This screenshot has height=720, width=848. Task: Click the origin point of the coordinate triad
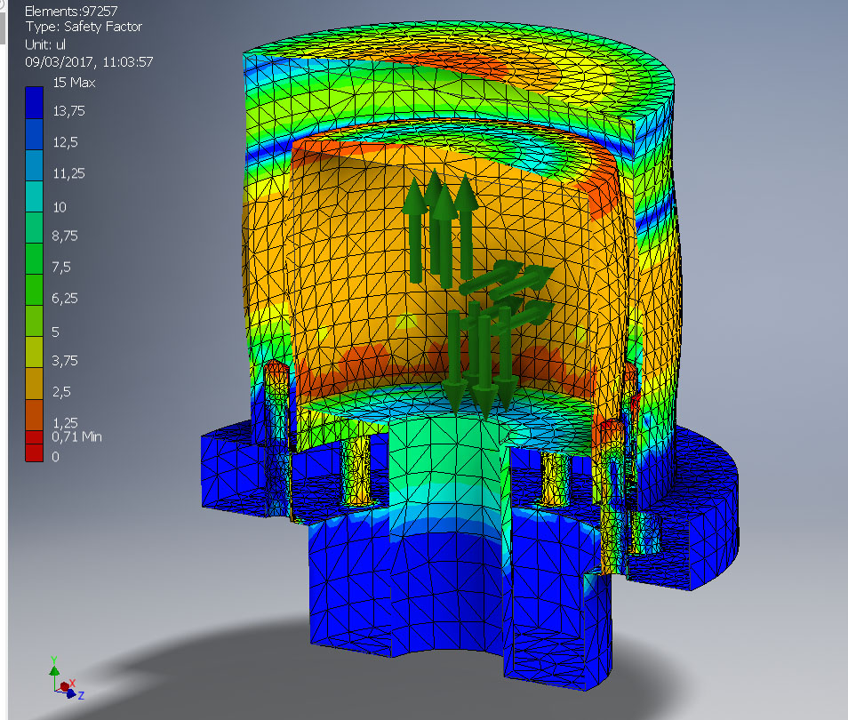(54, 691)
